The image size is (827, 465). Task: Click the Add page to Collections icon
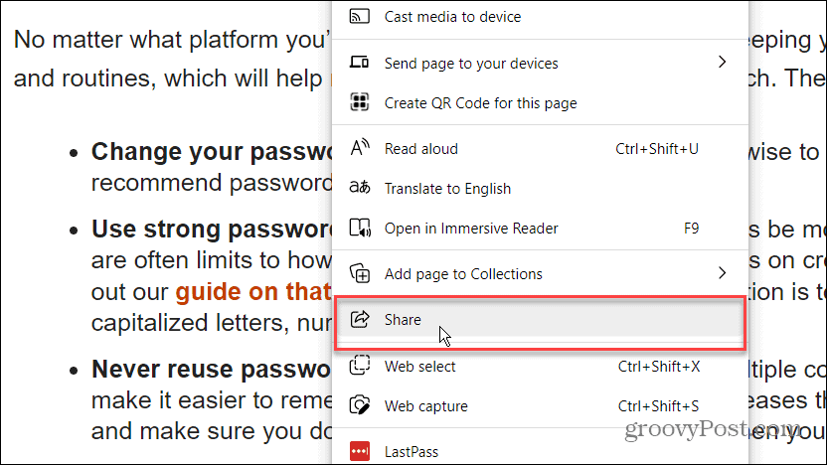tap(360, 274)
